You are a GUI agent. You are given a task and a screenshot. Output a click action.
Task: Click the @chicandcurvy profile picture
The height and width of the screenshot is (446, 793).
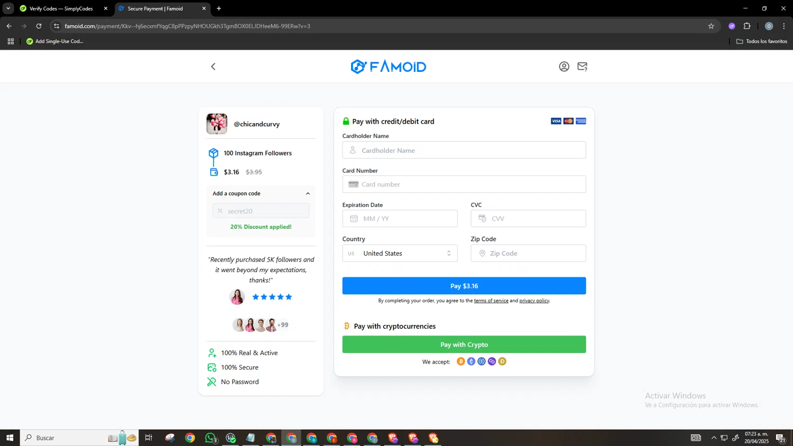pos(217,124)
